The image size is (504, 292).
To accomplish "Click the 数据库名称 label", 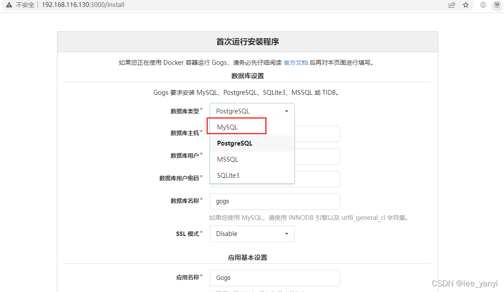I will 185,201.
